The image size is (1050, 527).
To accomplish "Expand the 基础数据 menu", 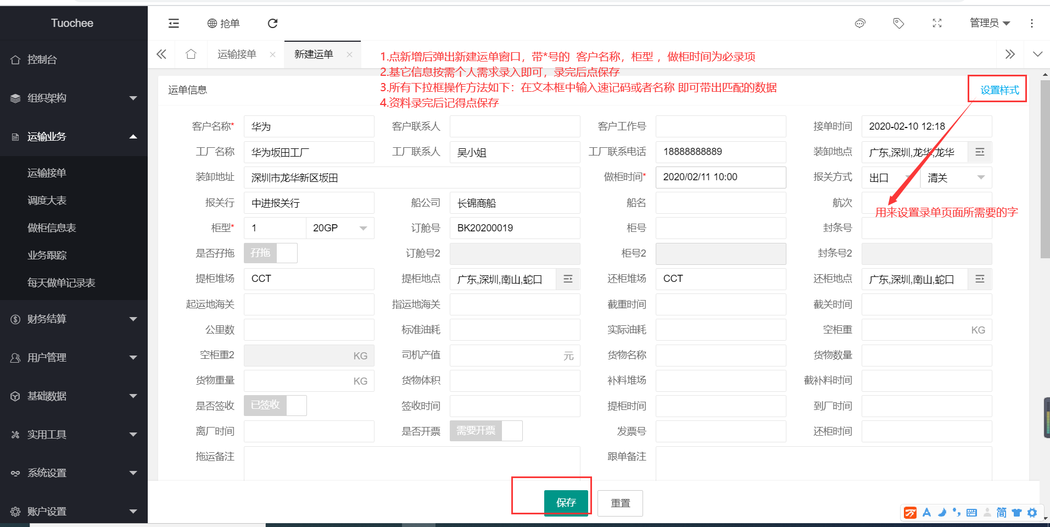I will (x=74, y=396).
